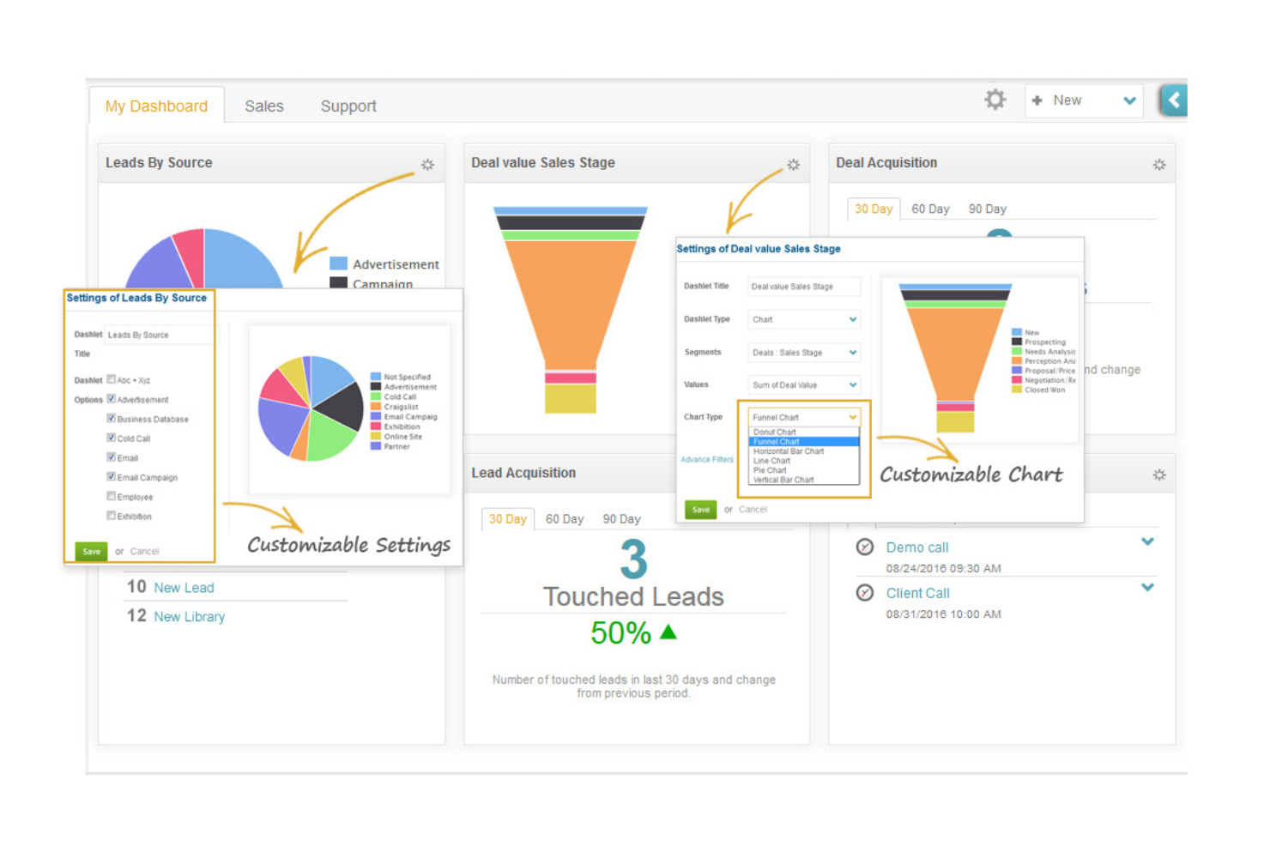Open the New Lead link
The height and width of the screenshot is (847, 1270).
[183, 587]
